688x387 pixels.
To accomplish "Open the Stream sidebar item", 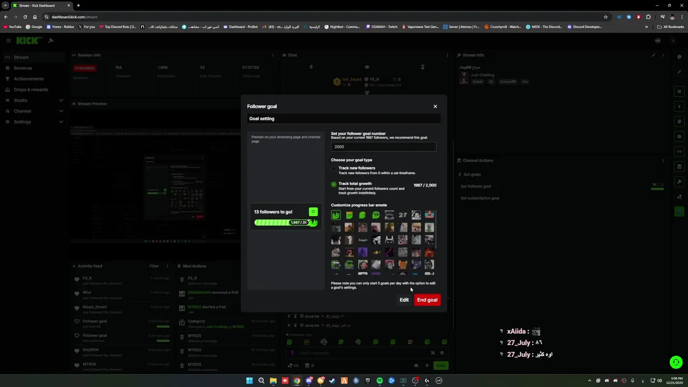I will (x=34, y=57).
